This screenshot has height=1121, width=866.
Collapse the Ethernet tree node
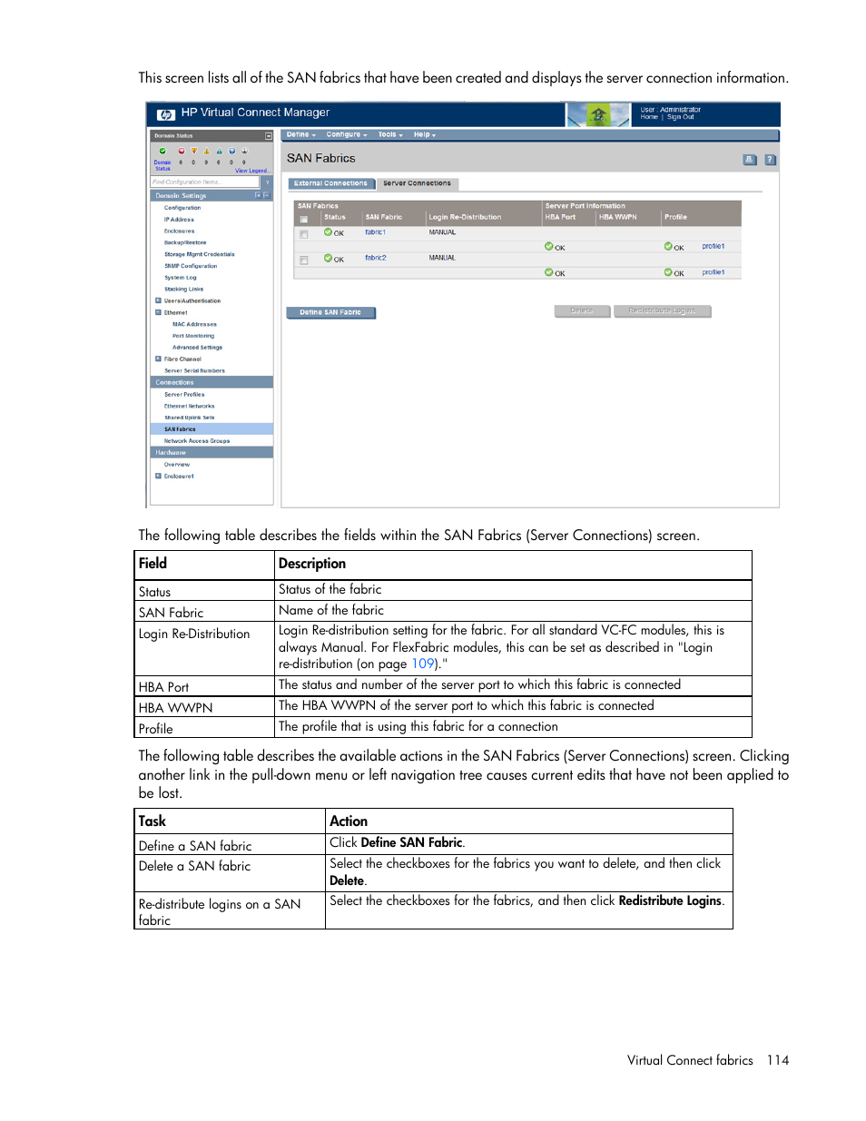(158, 312)
